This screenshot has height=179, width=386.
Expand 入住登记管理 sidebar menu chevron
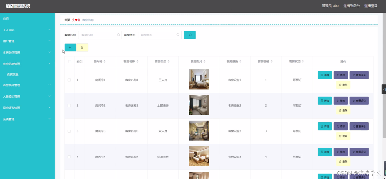[x=49, y=96]
